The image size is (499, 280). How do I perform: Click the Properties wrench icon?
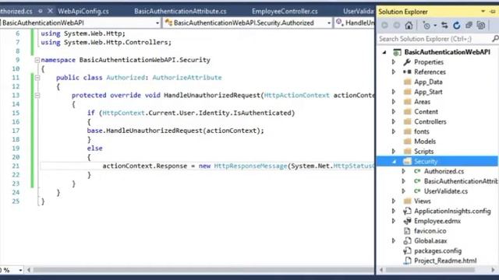click(x=407, y=62)
